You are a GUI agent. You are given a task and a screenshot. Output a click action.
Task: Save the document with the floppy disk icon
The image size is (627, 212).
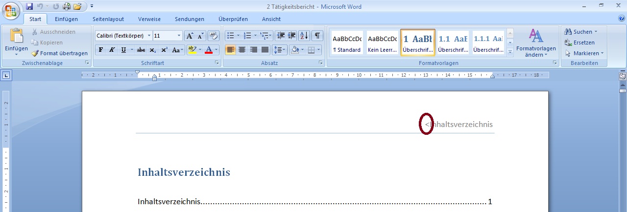(x=29, y=6)
